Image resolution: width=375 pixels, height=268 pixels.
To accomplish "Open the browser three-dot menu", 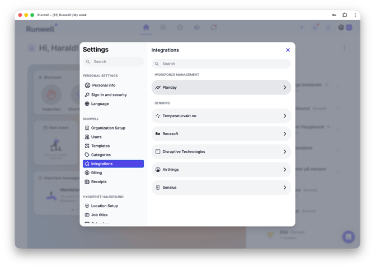I will (x=355, y=15).
